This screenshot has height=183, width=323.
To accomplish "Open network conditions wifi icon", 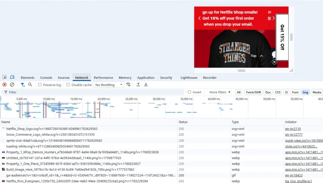I will [128, 85].
